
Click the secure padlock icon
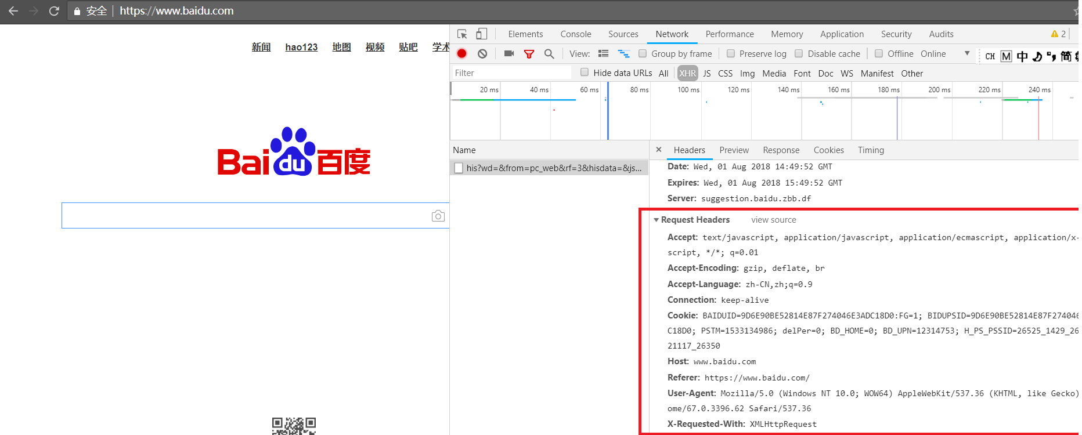click(77, 11)
